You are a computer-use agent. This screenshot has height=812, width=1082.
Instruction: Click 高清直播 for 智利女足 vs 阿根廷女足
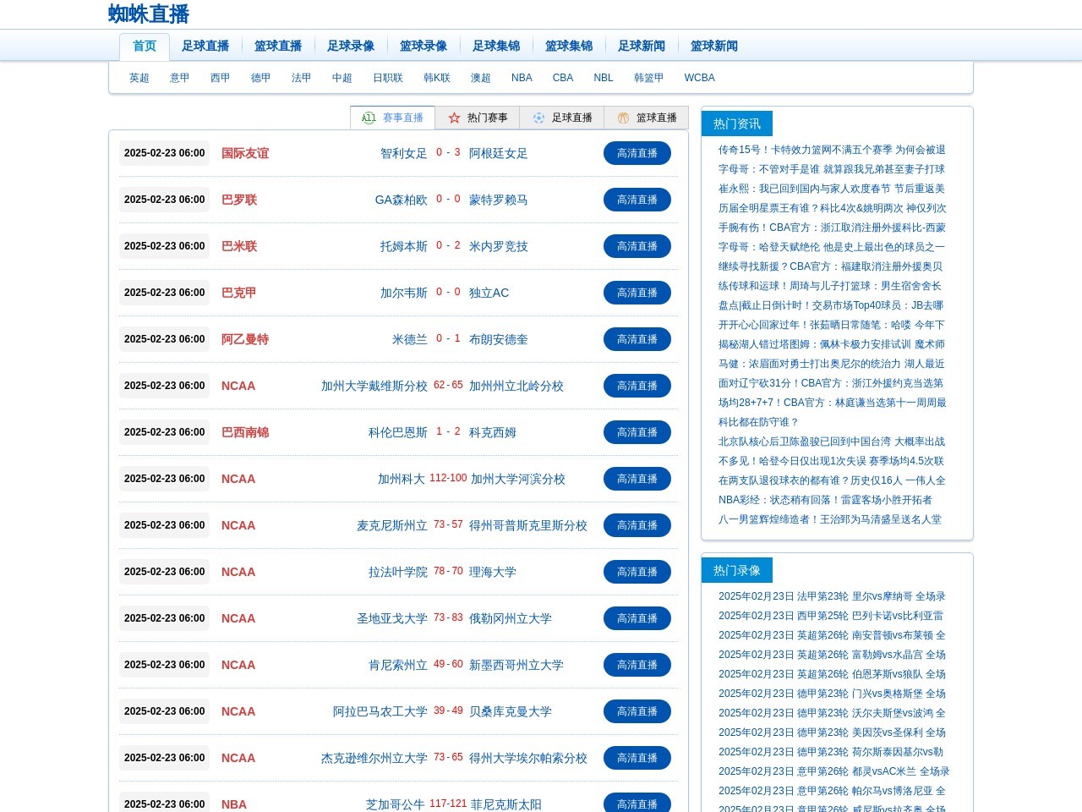[x=637, y=153]
